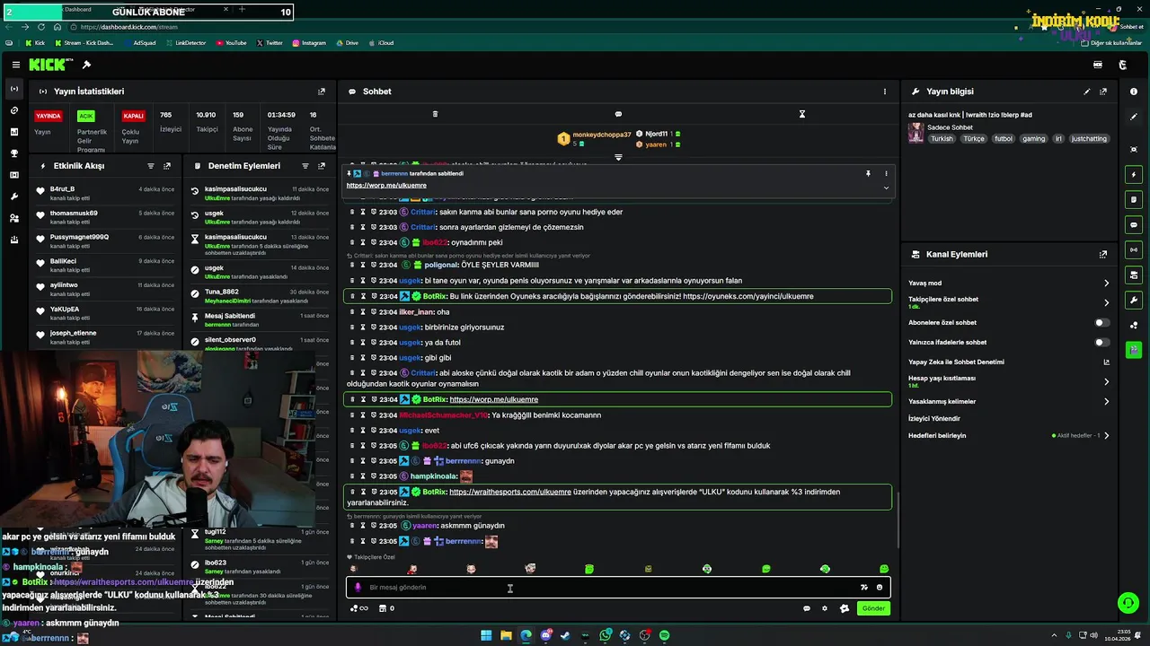This screenshot has width=1150, height=646.
Task: Open the Instagram bookmark
Action: 308,43
